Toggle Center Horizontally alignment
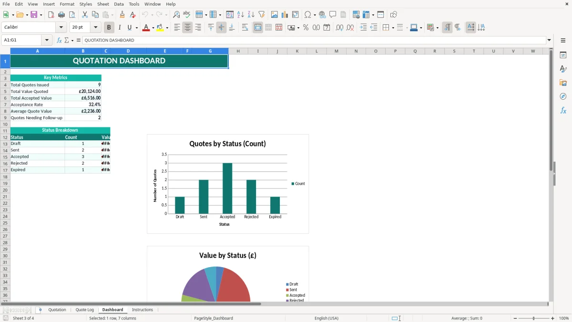 [x=187, y=28]
